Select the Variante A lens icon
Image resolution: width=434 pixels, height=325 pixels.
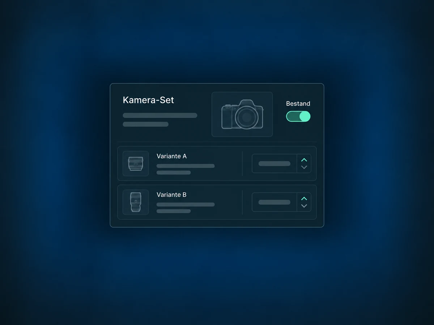pyautogui.click(x=136, y=164)
